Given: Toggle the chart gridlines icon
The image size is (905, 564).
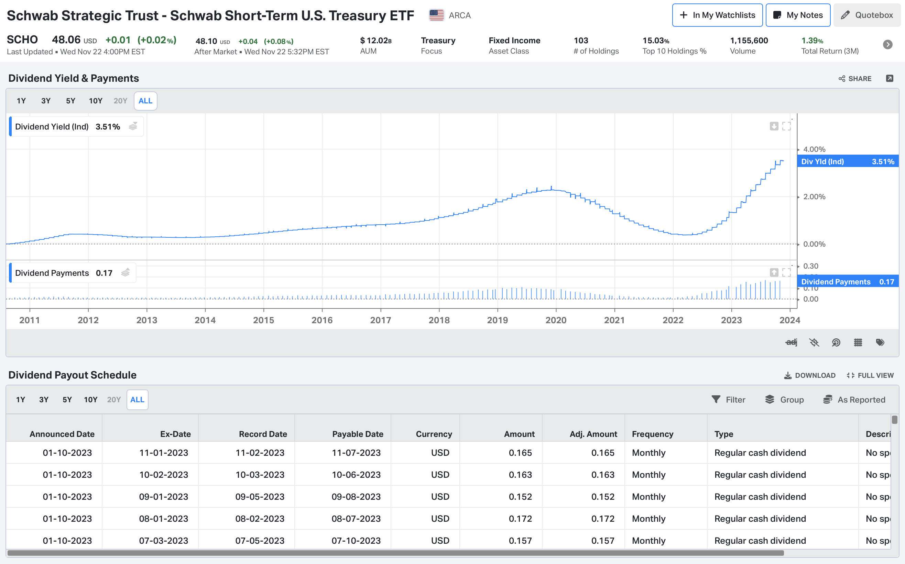Looking at the screenshot, I should (x=858, y=342).
